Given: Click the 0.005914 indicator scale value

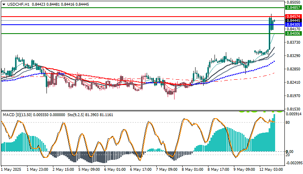Looking at the screenshot, I should point(294,114).
